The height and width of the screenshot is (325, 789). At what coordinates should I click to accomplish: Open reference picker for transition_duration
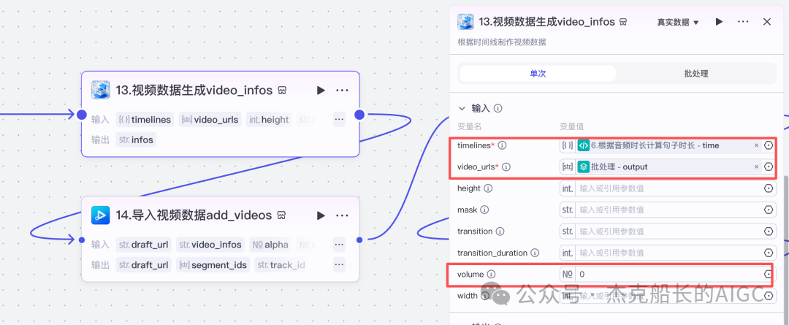pyautogui.click(x=769, y=253)
